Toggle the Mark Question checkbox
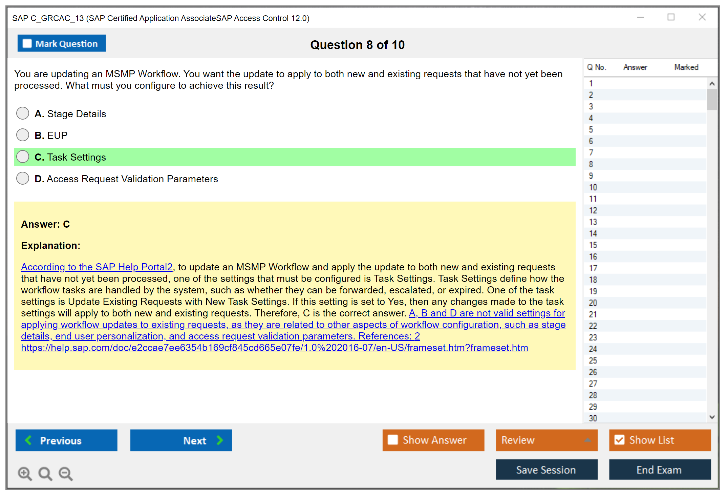Image resolution: width=728 pixels, height=498 pixels. (x=27, y=44)
